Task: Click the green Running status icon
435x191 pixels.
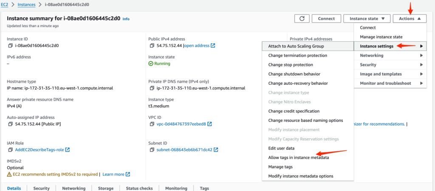Action: (x=151, y=64)
